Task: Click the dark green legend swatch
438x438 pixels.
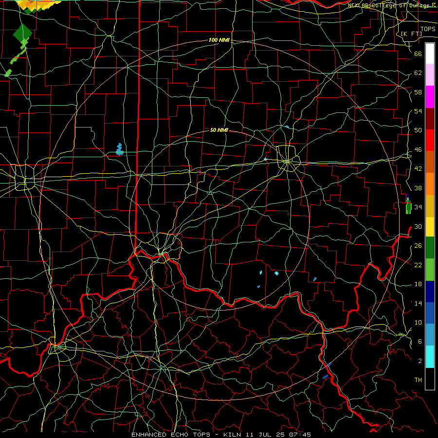Action: pos(430,248)
